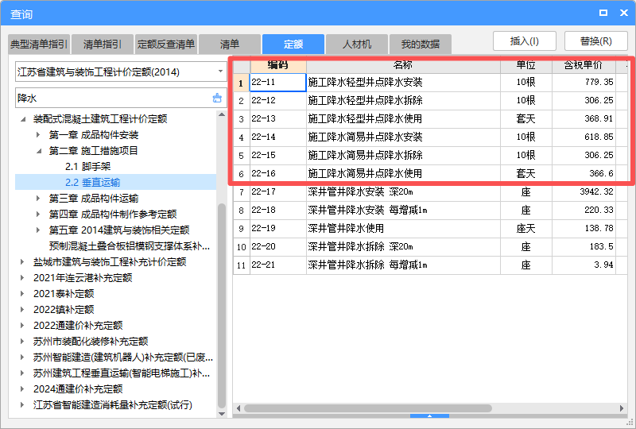Select 预制混凝土叠合板铝模钢支撑体系补 tree item
The height and width of the screenshot is (429, 636).
point(130,246)
